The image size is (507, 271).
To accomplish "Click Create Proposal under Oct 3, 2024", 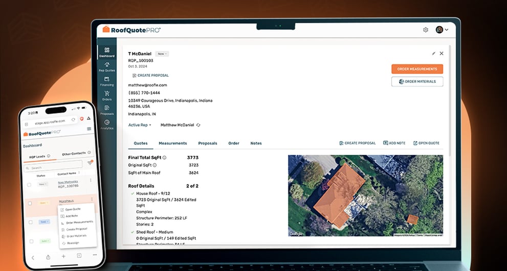I will click(150, 75).
